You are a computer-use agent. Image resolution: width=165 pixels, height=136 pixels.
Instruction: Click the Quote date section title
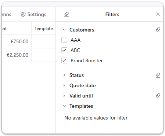tap(83, 85)
